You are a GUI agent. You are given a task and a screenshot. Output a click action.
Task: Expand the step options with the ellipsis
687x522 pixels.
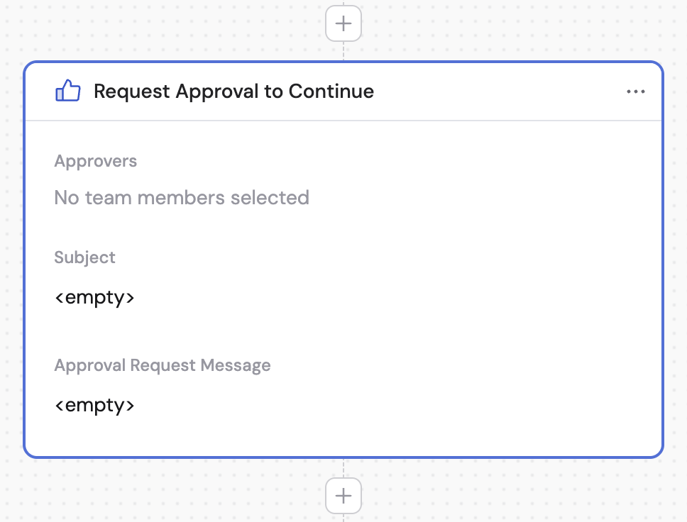(x=636, y=91)
